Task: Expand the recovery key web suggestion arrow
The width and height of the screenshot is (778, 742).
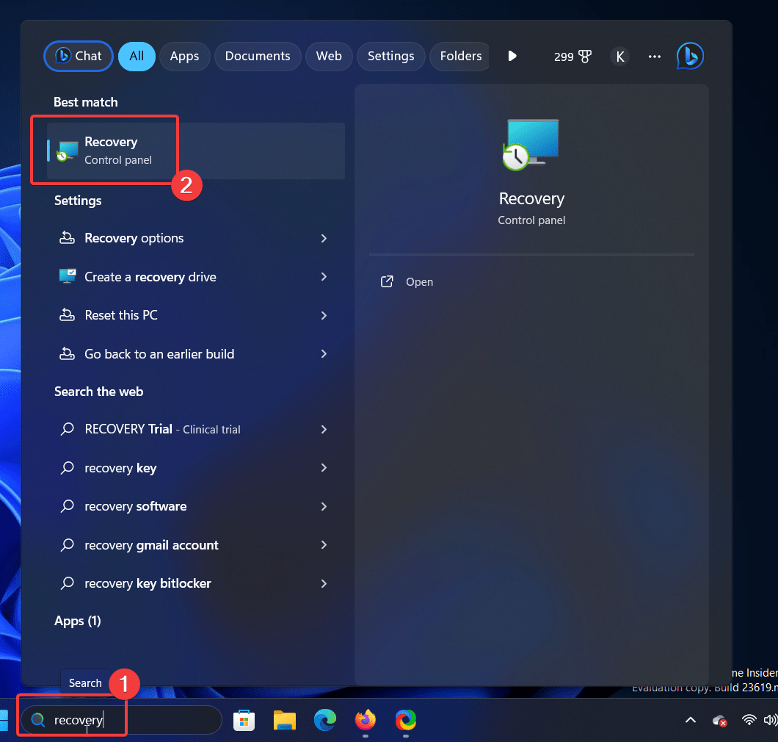Action: pyautogui.click(x=324, y=468)
